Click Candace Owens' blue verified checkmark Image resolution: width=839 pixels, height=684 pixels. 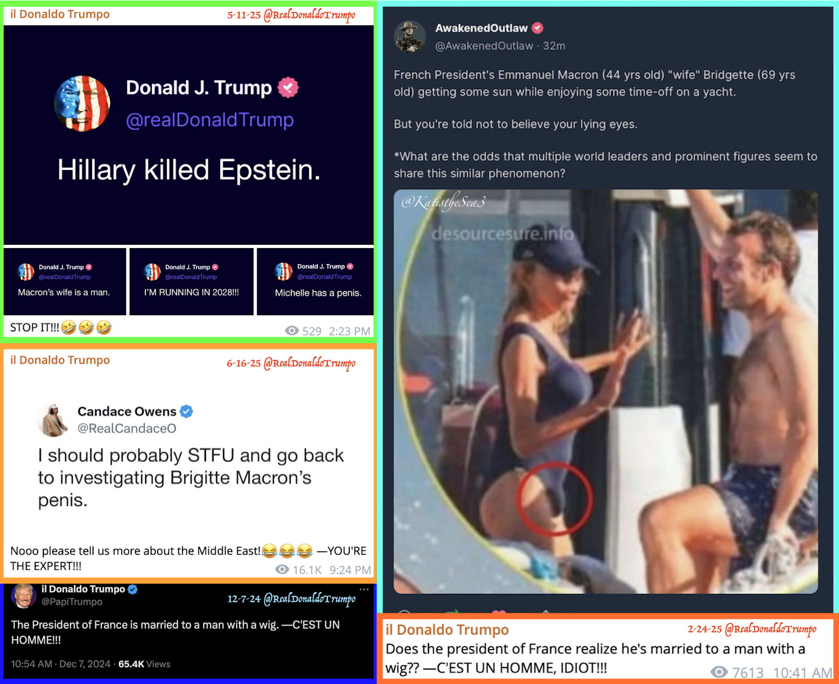click(186, 411)
